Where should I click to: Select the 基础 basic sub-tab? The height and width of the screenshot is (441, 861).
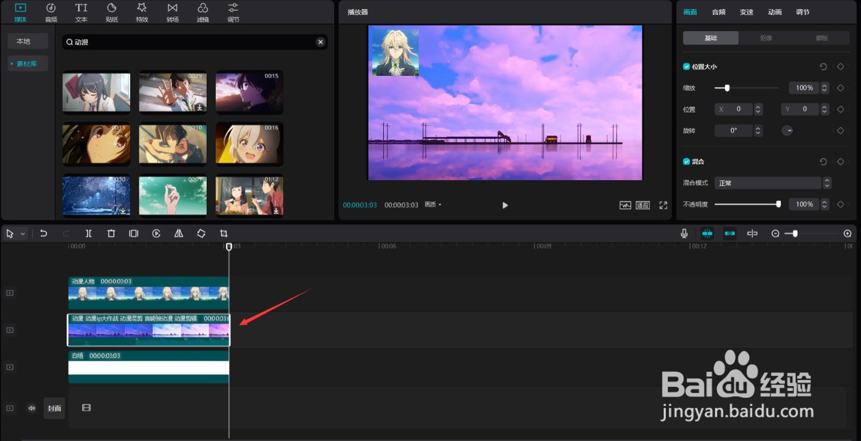(x=711, y=38)
